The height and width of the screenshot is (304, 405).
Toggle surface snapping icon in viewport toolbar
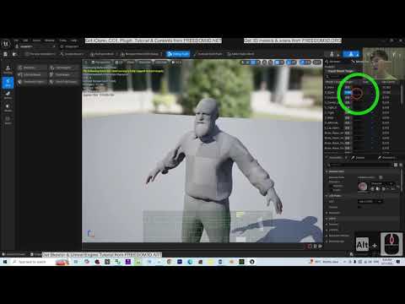point(271,62)
